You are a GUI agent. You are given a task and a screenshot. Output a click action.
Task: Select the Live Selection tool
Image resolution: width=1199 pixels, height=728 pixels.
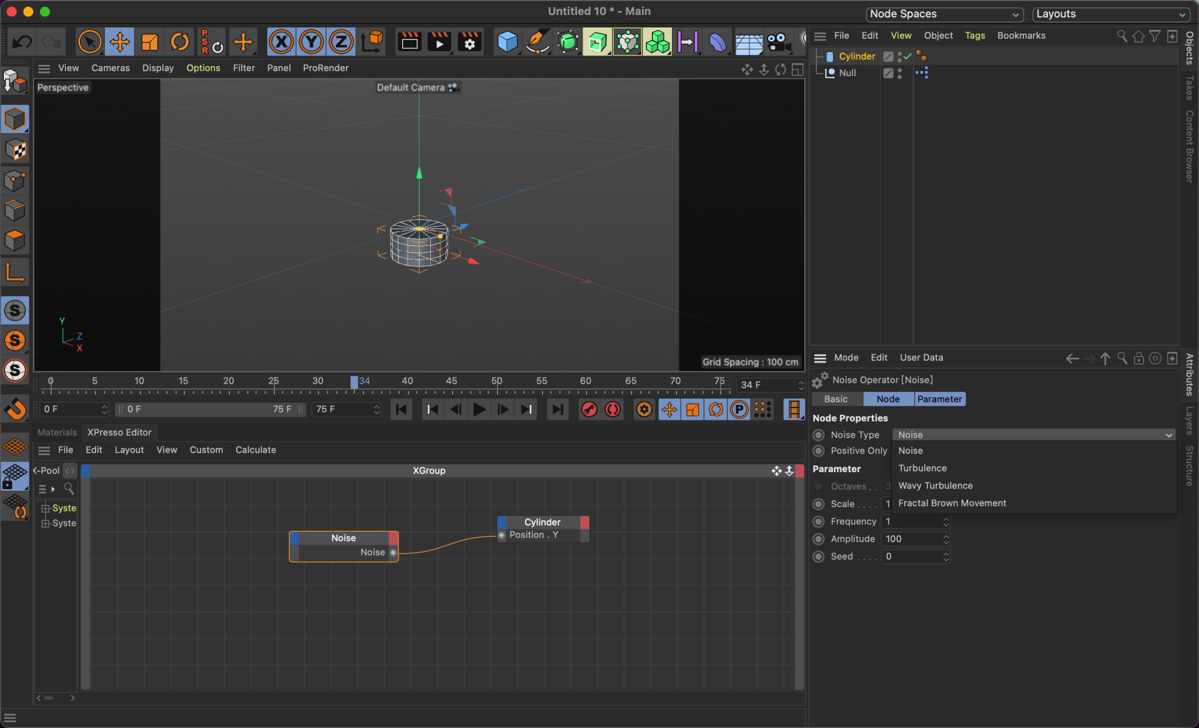click(x=89, y=42)
